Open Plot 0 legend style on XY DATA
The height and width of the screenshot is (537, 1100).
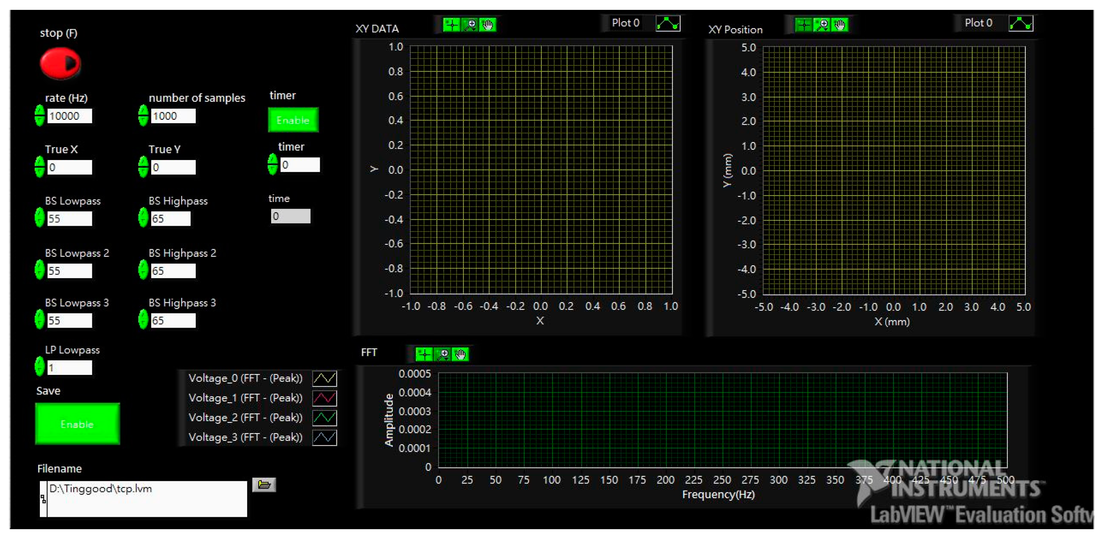668,23
